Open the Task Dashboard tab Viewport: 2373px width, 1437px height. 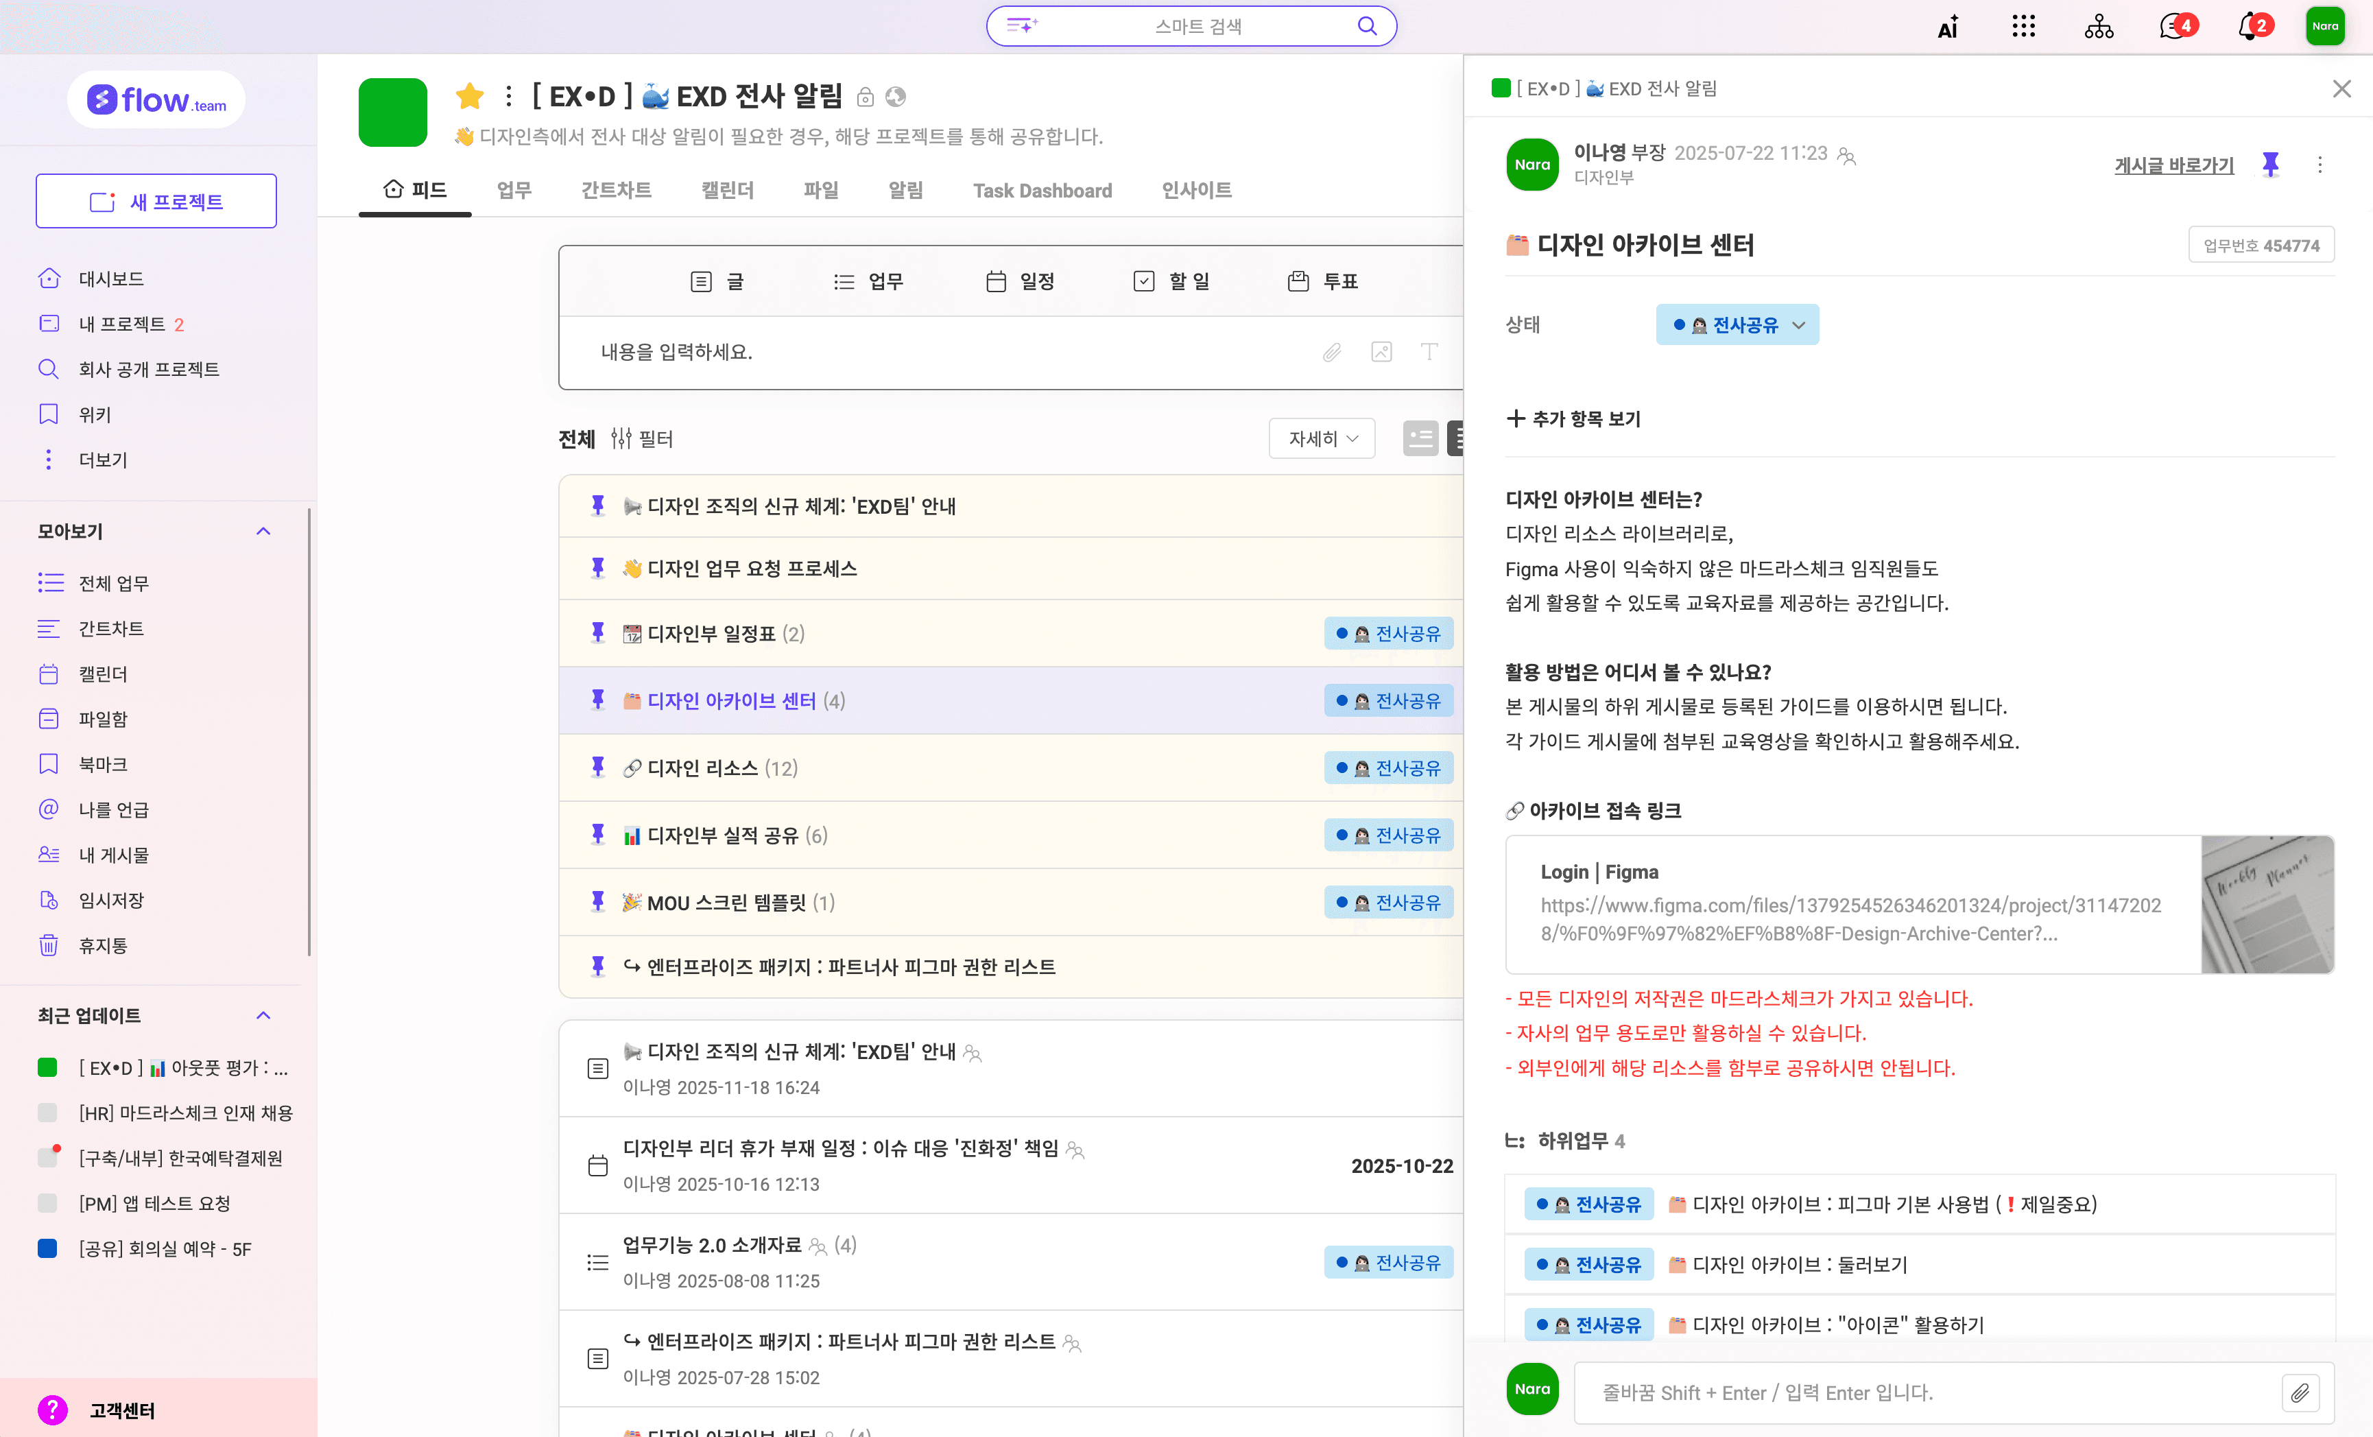point(1042,191)
